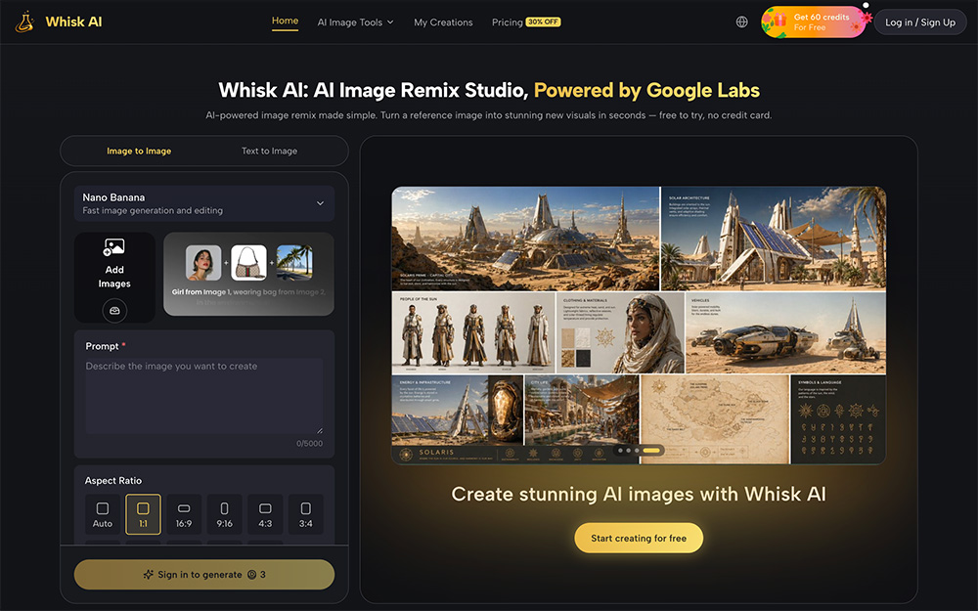Open My Creations page
Viewport: 978px width, 611px height.
tap(443, 22)
